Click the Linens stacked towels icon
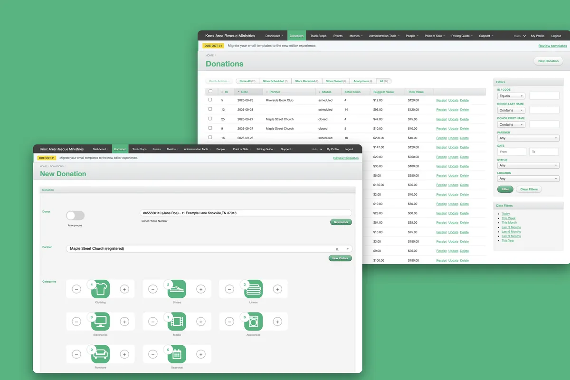 [254, 289]
